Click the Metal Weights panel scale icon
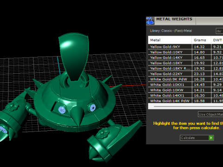223x167 pixels. pyautogui.click(x=150, y=21)
